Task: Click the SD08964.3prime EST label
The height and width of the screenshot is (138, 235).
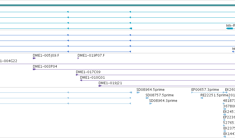Action: tap(163, 101)
